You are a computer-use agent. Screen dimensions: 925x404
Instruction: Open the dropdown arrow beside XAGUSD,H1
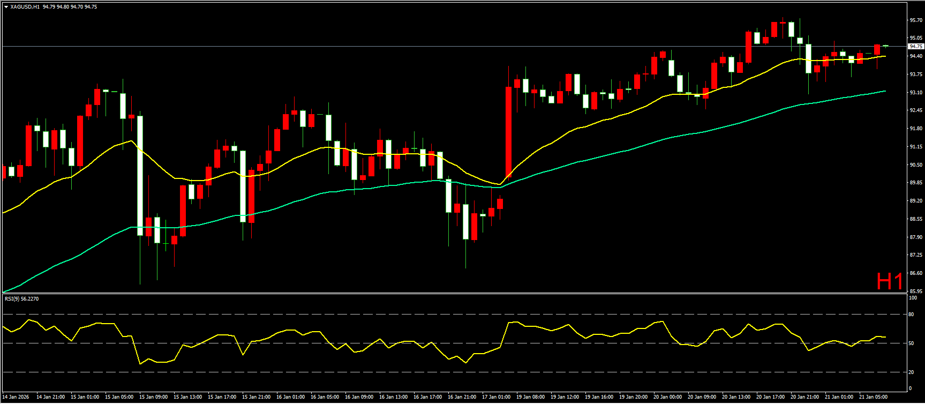point(6,7)
